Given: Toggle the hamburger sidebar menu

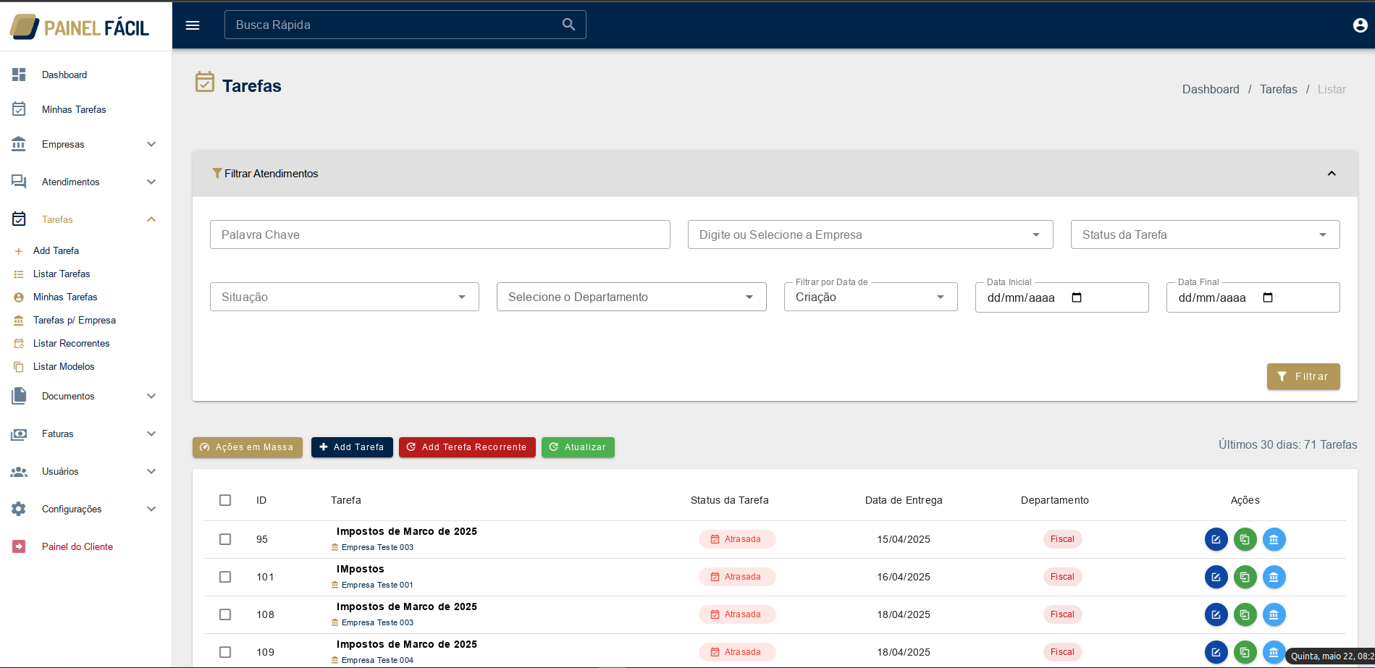Looking at the screenshot, I should 193,25.
